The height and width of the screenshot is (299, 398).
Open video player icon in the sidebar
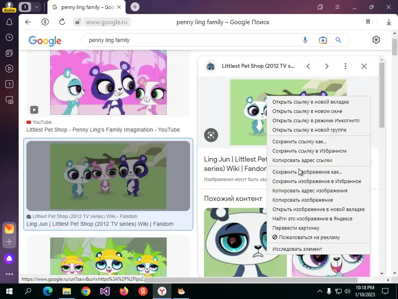[9, 69]
